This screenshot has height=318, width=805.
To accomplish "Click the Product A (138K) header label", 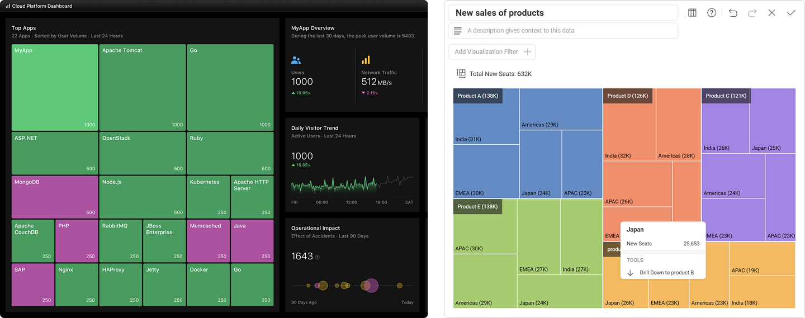I will point(477,96).
